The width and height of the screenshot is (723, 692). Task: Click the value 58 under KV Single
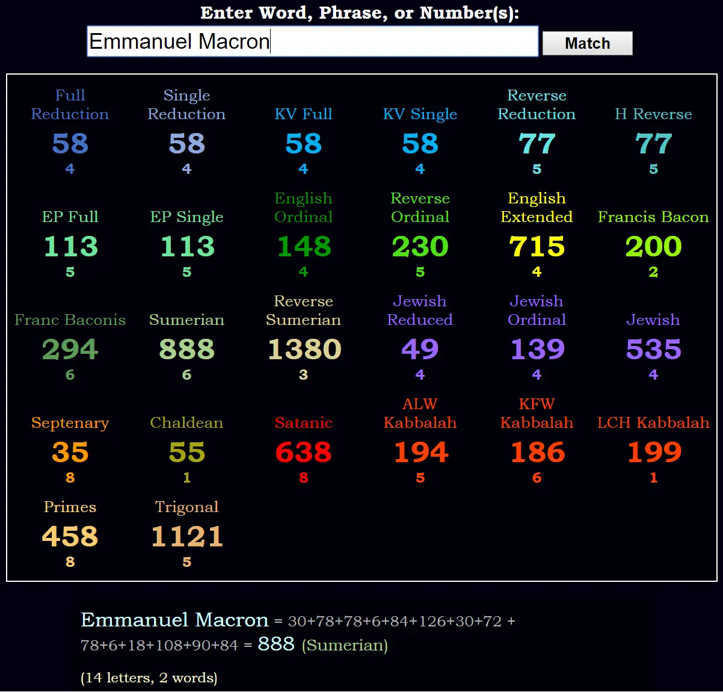coord(420,144)
